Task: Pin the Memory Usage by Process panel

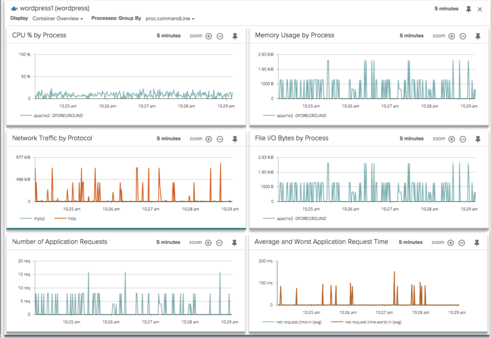Action: coord(478,36)
